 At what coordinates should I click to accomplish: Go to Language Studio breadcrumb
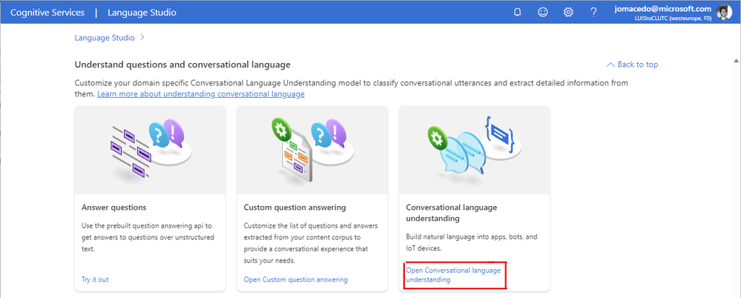click(105, 38)
